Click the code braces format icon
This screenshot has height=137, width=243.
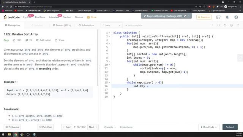[x=219, y=25]
